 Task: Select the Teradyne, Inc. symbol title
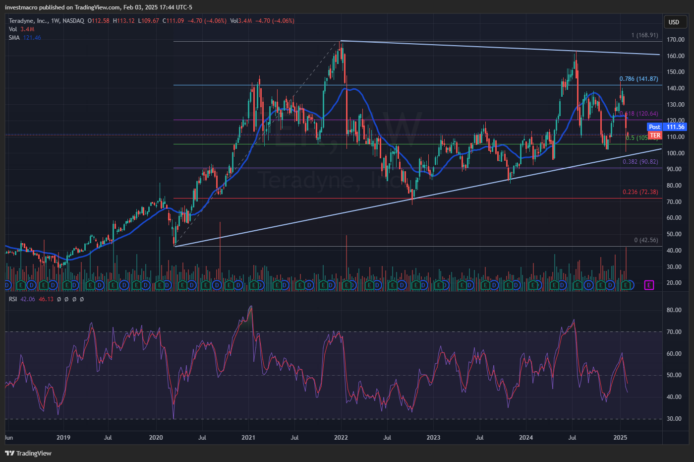click(28, 21)
